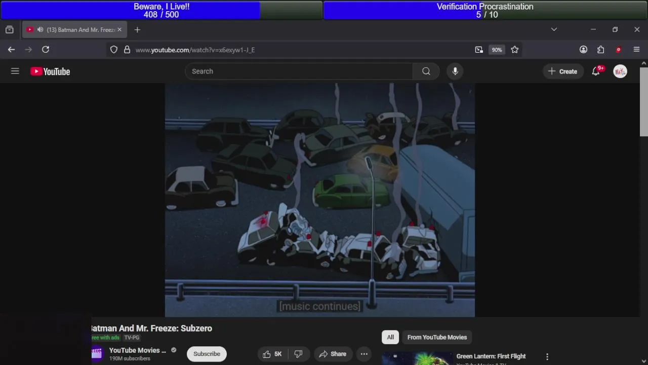
Task: Open the more actions ellipsis button
Action: [364, 354]
